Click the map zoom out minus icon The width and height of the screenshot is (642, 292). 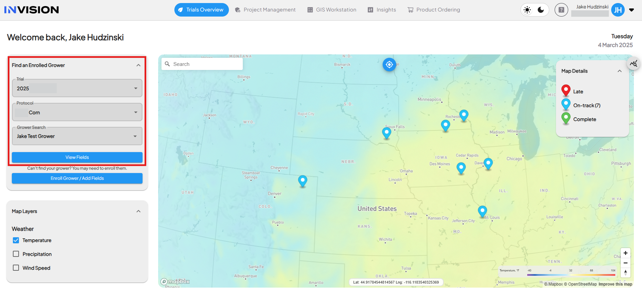tap(625, 263)
